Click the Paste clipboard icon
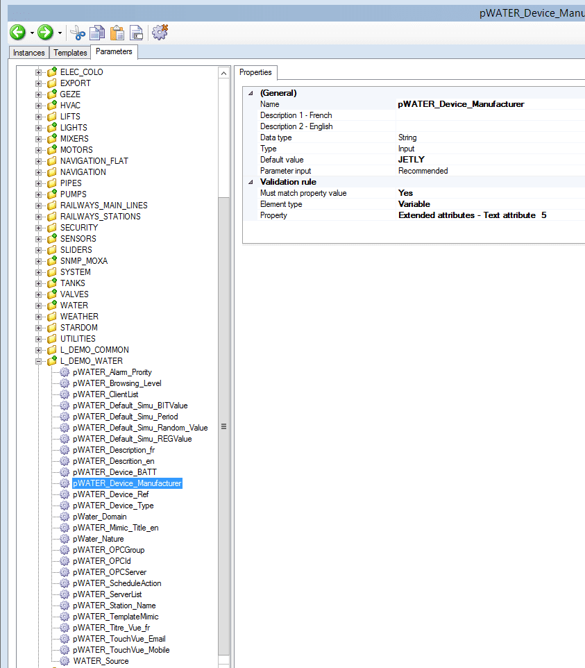The image size is (585, 668). 117,33
